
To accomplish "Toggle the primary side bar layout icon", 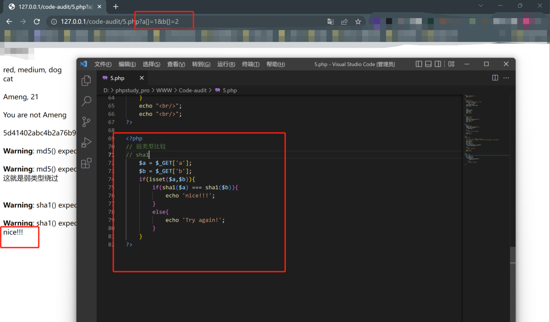I will pyautogui.click(x=419, y=64).
